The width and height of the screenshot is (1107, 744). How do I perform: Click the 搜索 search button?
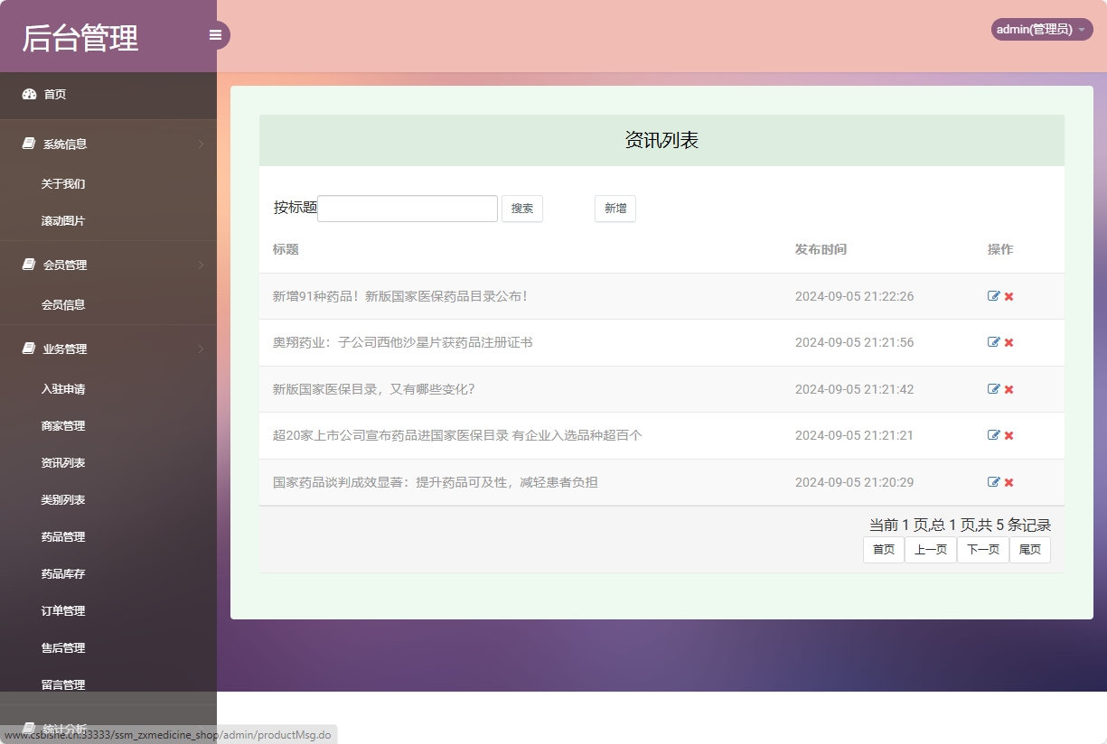tap(522, 208)
